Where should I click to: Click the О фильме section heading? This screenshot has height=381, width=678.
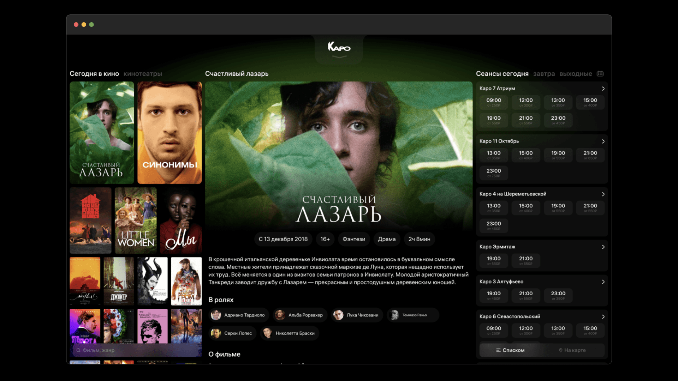[x=224, y=354]
